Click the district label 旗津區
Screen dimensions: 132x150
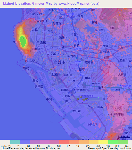[x=39, y=87]
